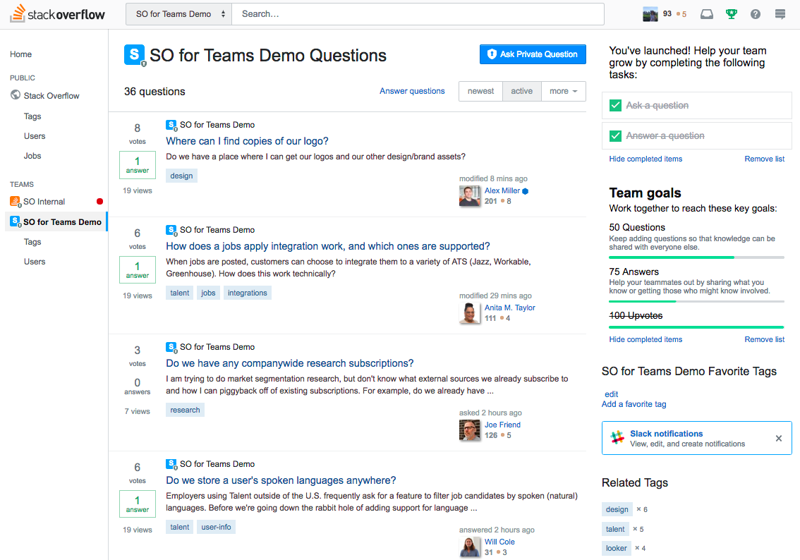Open the help question mark icon
The image size is (800, 560).
click(x=756, y=14)
